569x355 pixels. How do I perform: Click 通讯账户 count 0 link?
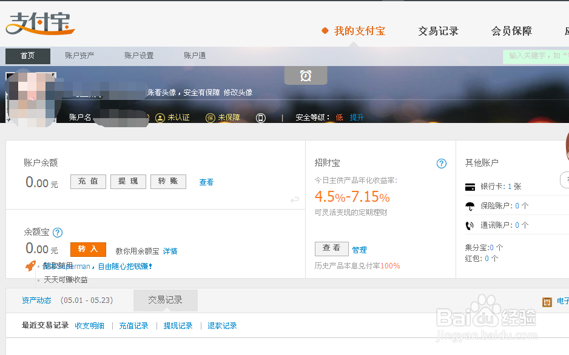(x=517, y=225)
